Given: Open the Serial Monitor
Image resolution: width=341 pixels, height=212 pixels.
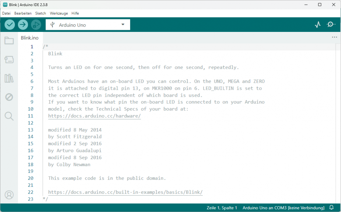Looking at the screenshot, I should click(x=331, y=25).
